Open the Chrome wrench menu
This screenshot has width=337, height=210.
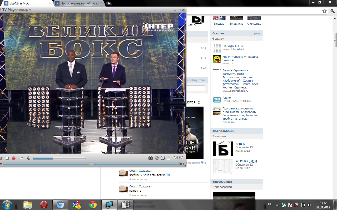pyautogui.click(x=333, y=11)
